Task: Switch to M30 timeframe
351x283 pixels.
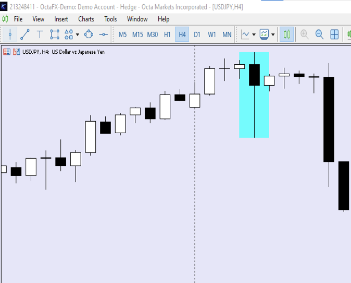Action: 153,34
